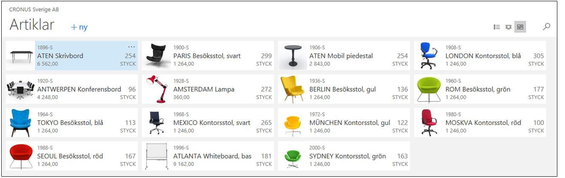This screenshot has width=565, height=178.
Task: Click the ANTWERPEN Konferensbord picture
Action: (x=20, y=89)
